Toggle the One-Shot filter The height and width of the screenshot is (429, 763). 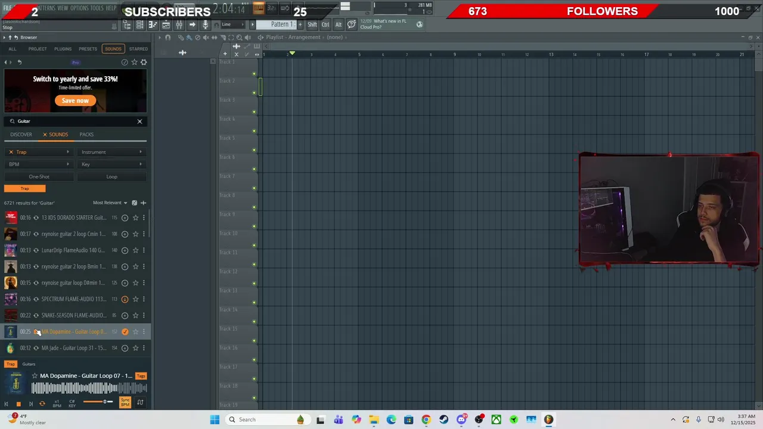tap(39, 176)
